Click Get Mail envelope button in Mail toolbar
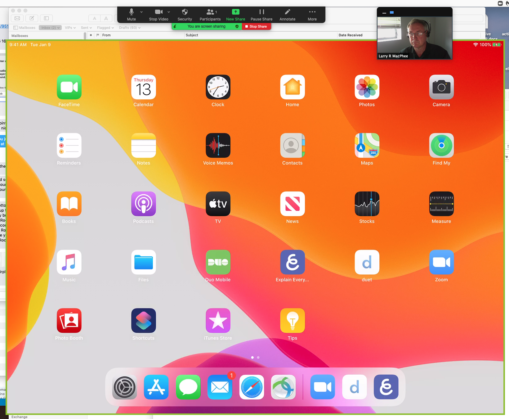Viewport: 509px width, 419px height. [x=17, y=18]
